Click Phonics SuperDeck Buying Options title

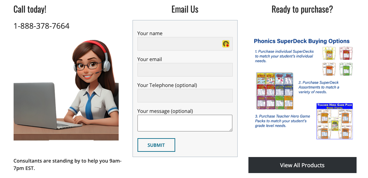[x=302, y=41]
